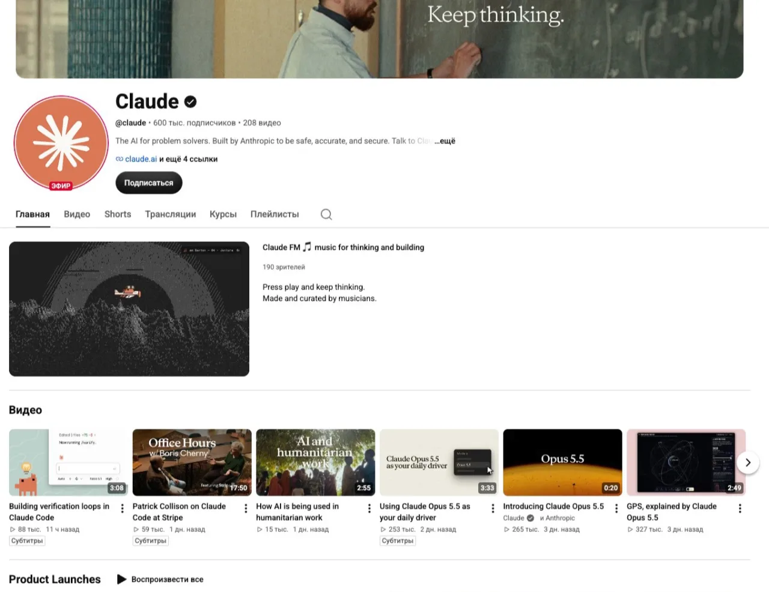This screenshot has height=592, width=769.
Task: Open the channel search magnifier icon
Action: point(326,214)
